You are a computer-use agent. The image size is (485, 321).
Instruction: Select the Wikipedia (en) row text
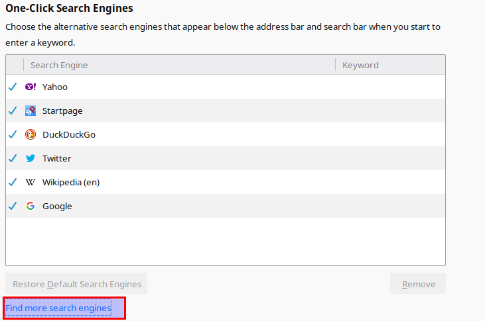tap(71, 183)
